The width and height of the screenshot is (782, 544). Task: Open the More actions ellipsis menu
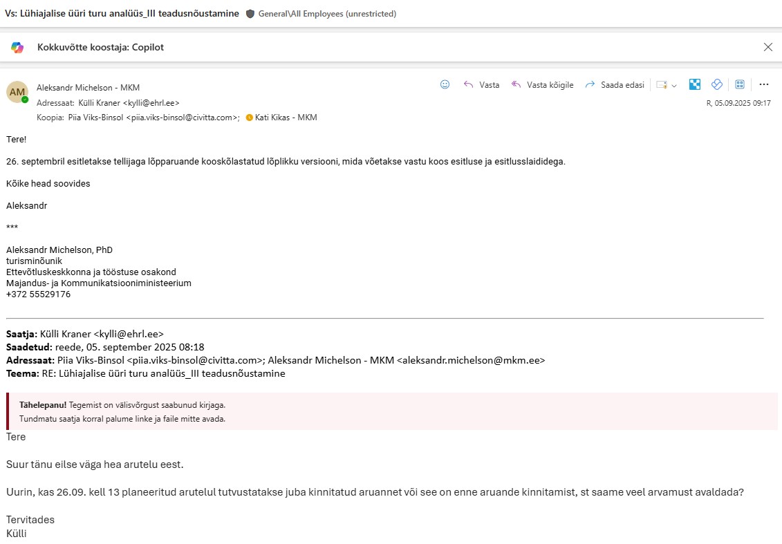[763, 84]
